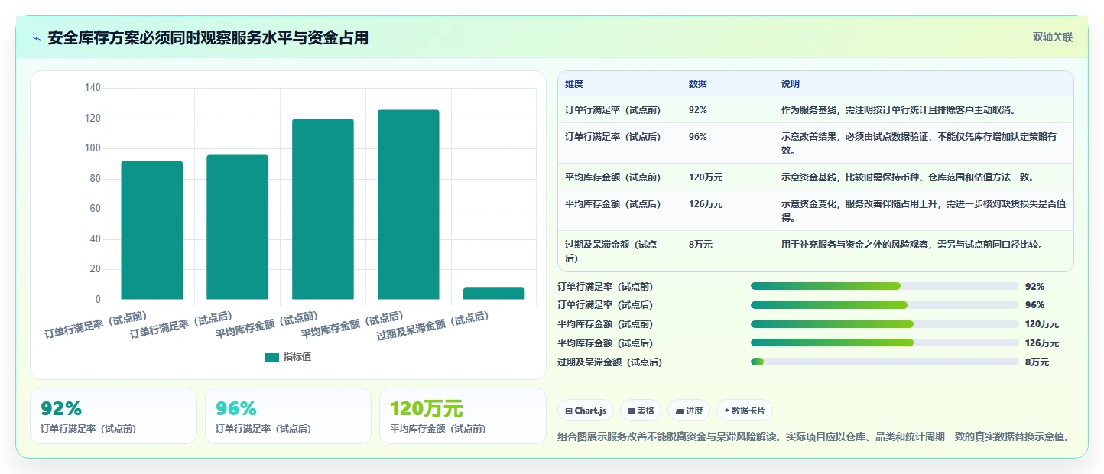Click the lightning icon beside the title
This screenshot has width=1104, height=474.
(36, 38)
